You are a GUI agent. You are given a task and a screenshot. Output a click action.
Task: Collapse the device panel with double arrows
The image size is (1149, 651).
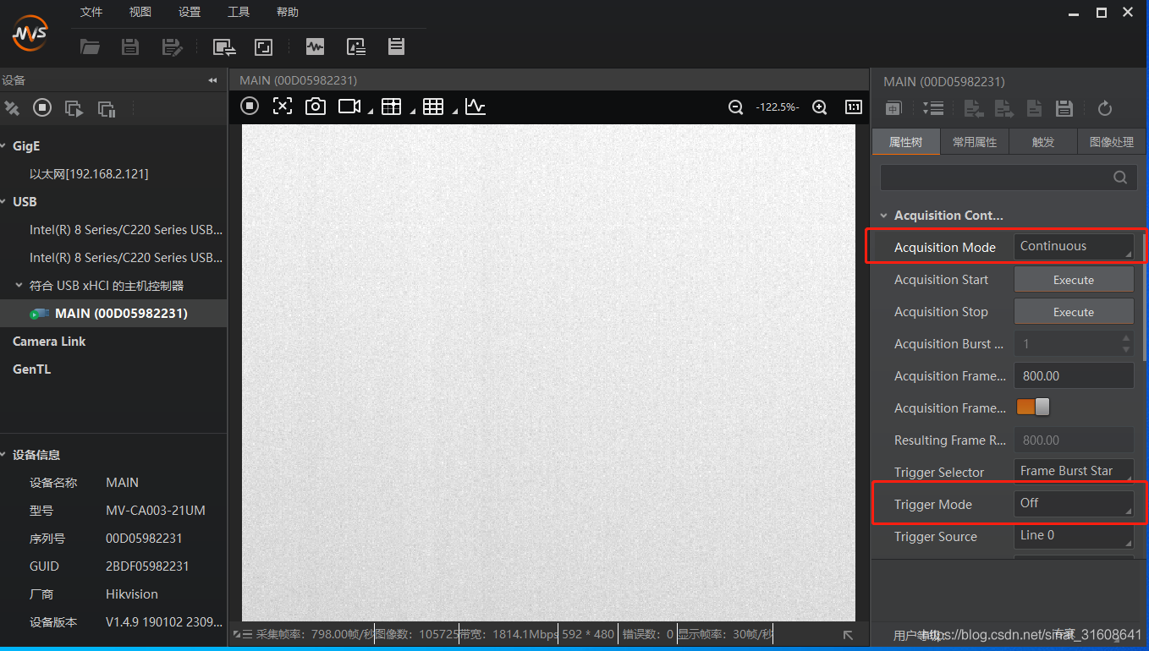pyautogui.click(x=212, y=80)
